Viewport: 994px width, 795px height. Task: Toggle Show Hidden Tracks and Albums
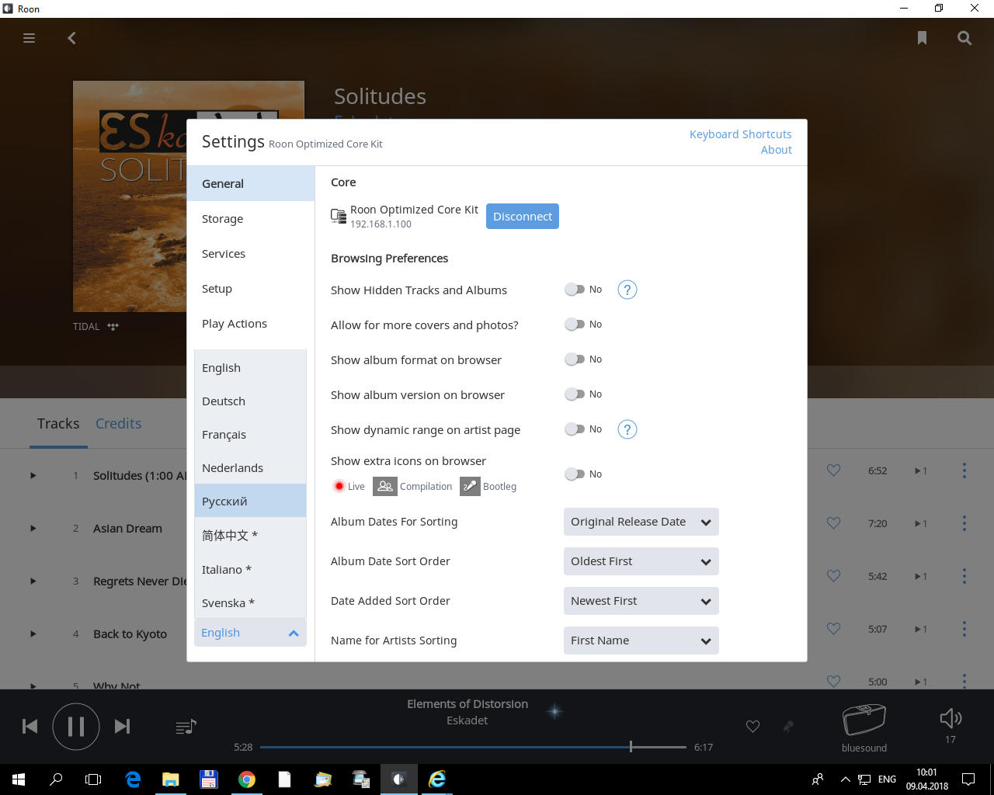pyautogui.click(x=575, y=290)
